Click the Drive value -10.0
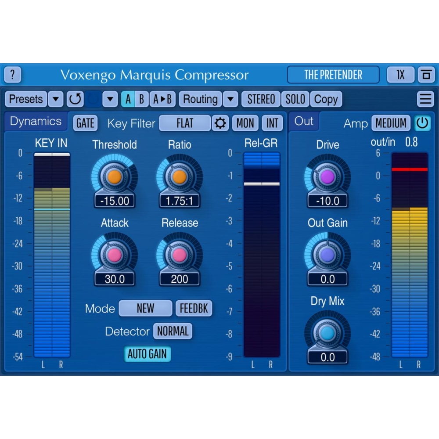The height and width of the screenshot is (439, 439). pos(327,201)
